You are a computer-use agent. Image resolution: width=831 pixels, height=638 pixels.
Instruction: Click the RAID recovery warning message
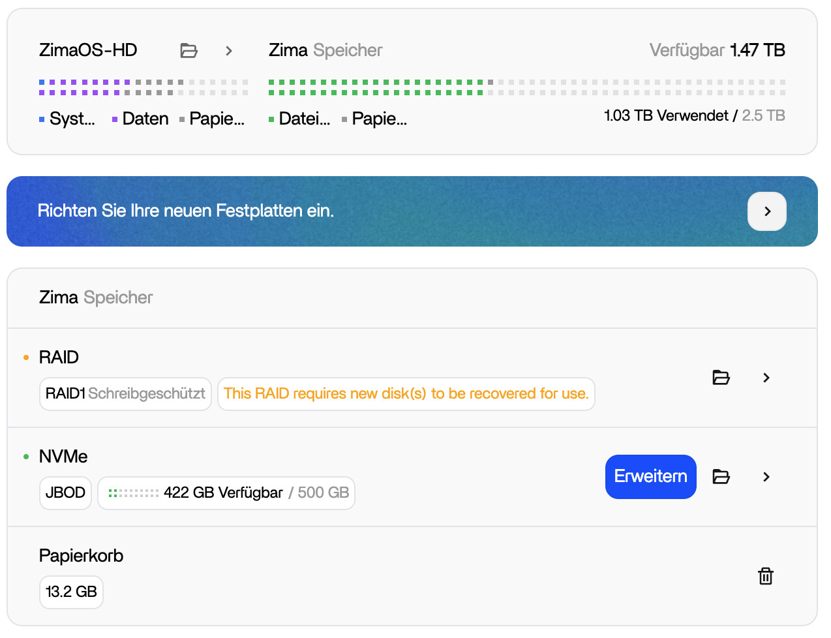click(x=406, y=393)
